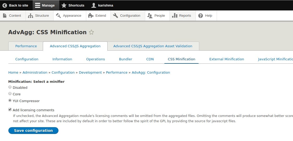
Task: Add page to shortcuts via star outline
Action: coord(91,32)
